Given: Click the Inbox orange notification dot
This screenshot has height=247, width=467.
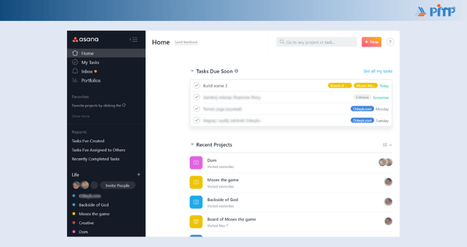Looking at the screenshot, I should pos(96,71).
